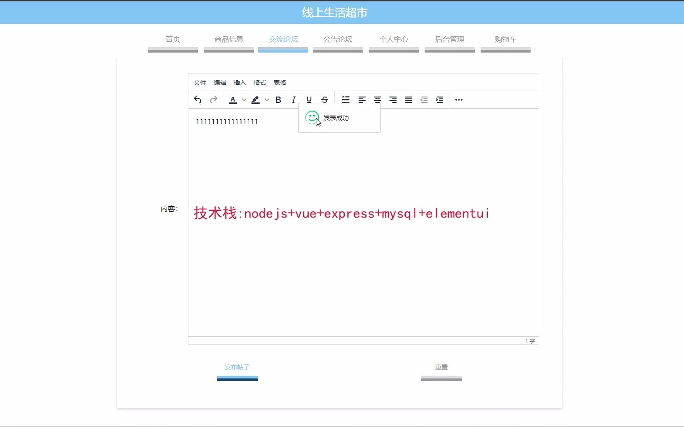Switch to the 购物车 tab
Viewport: 684px width, 427px height.
click(x=505, y=39)
